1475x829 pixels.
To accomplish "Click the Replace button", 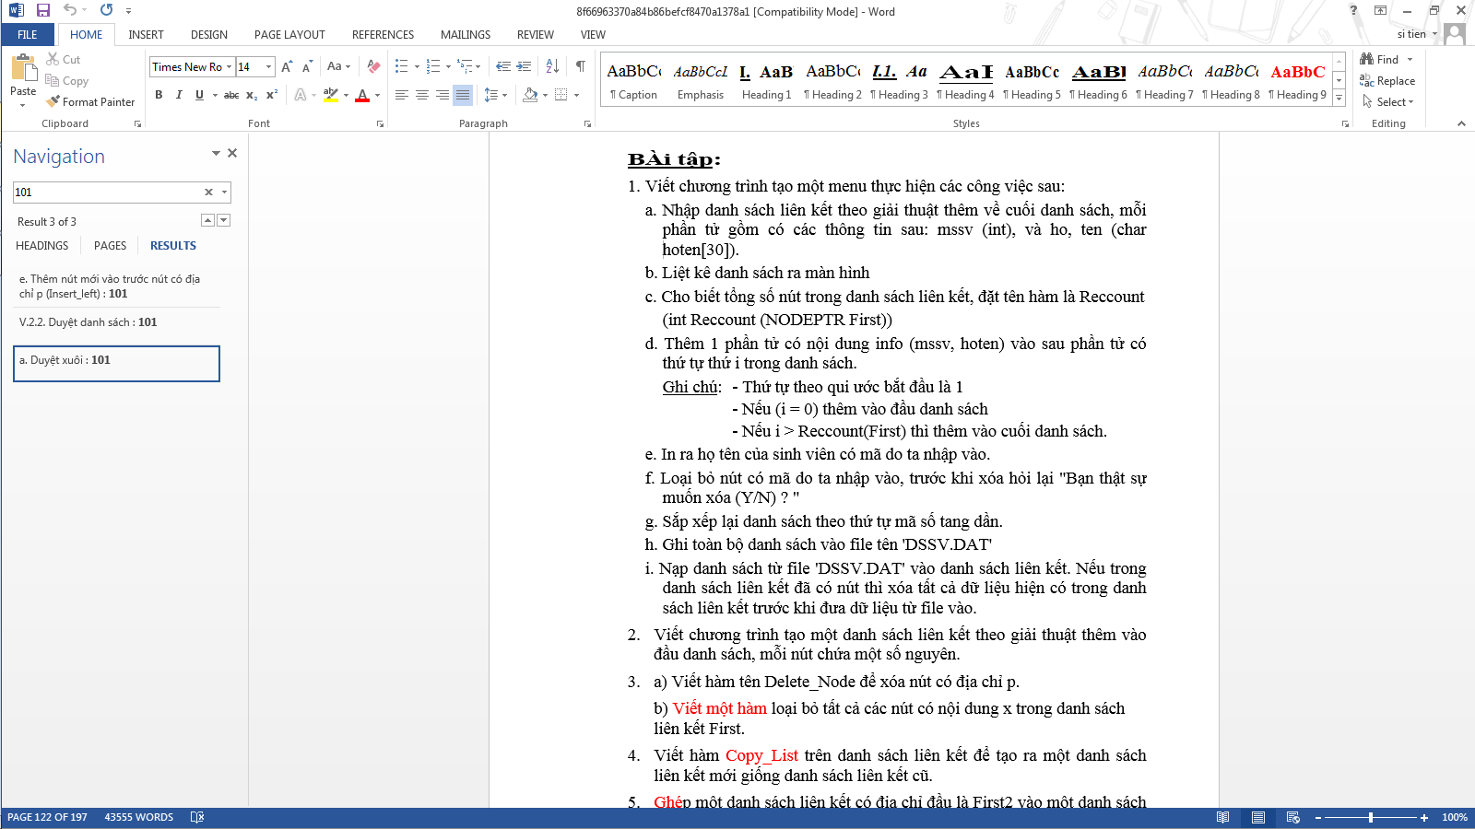I will [x=1387, y=81].
